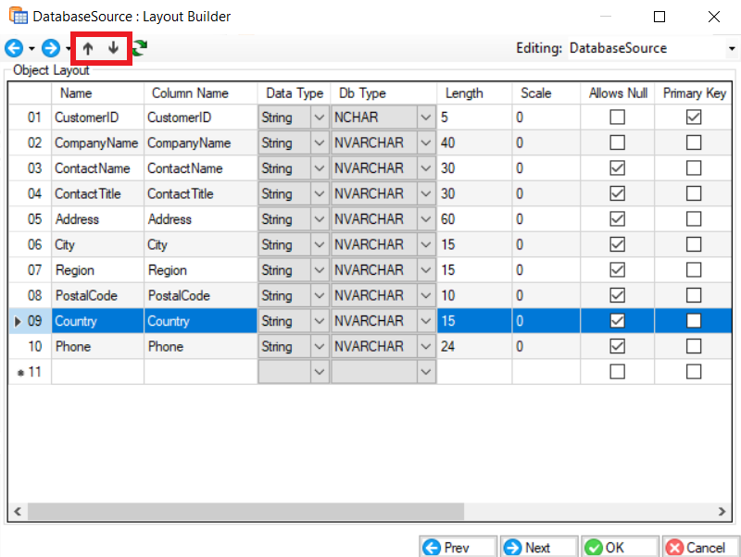Move selected row down with down arrow
741x557 pixels.
113,48
